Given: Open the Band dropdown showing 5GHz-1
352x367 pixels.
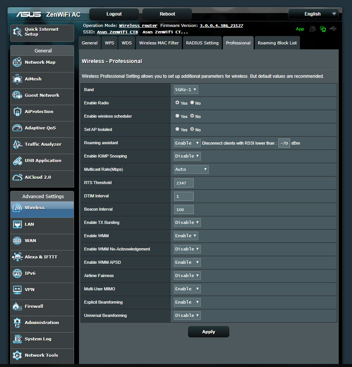Looking at the screenshot, I should click(186, 90).
